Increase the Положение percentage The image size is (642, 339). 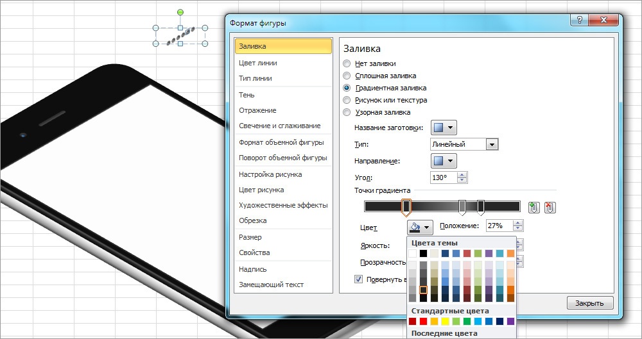(x=518, y=223)
